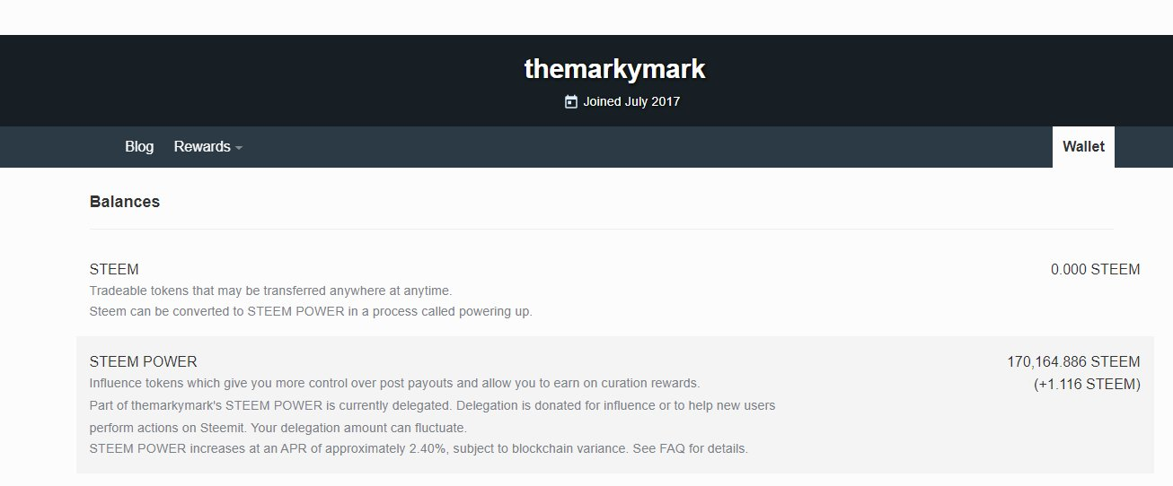
Task: Click the Joined July 2017 text
Action: [631, 102]
